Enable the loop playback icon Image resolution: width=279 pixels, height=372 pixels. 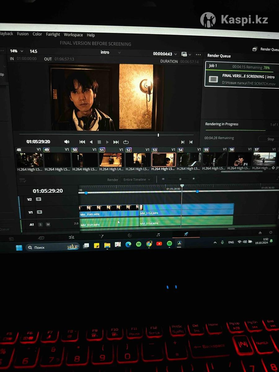click(x=126, y=142)
